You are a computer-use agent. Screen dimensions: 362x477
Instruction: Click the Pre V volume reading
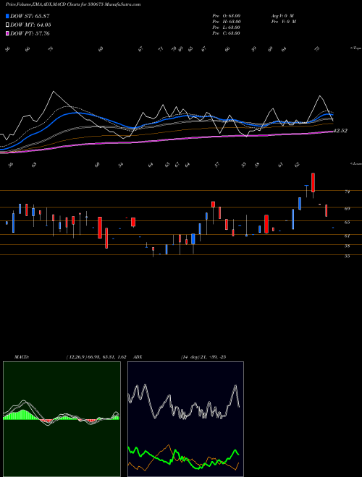pyautogui.click(x=284, y=22)
